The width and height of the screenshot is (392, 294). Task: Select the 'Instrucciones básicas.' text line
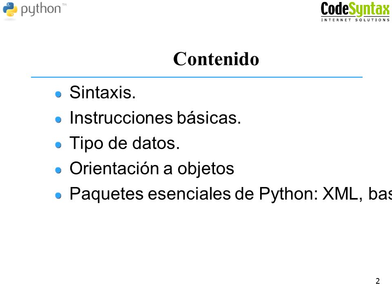155,118
